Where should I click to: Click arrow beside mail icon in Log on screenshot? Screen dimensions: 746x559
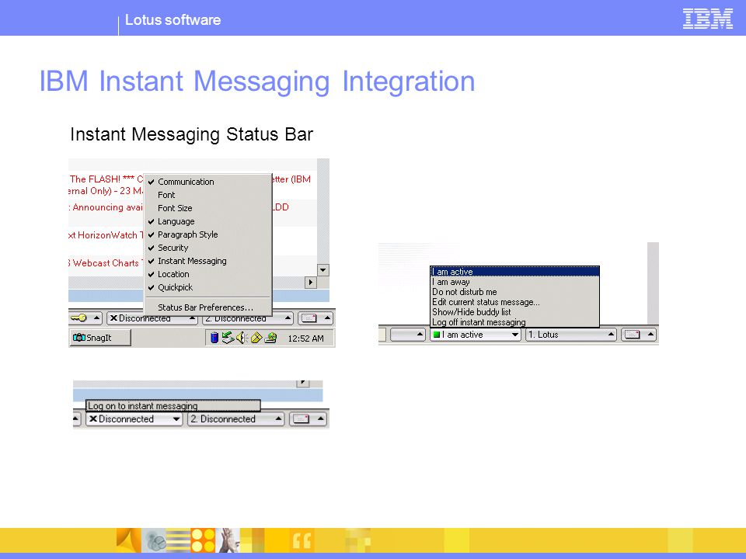click(x=321, y=418)
